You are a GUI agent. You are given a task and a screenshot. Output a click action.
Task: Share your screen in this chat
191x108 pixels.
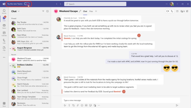pyautogui.click(x=177, y=11)
